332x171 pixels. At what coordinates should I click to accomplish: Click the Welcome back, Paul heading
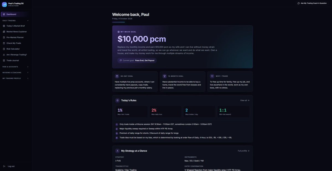coord(131,14)
